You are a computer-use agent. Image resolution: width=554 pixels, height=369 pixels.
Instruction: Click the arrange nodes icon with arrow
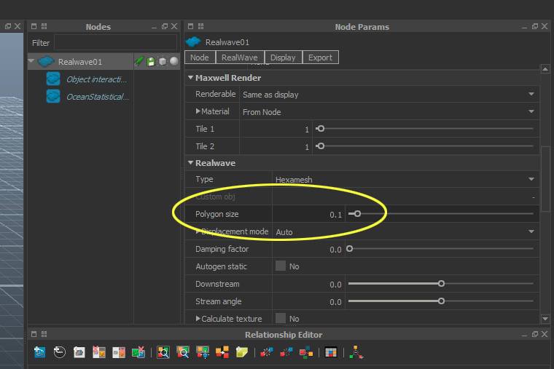coord(222,352)
